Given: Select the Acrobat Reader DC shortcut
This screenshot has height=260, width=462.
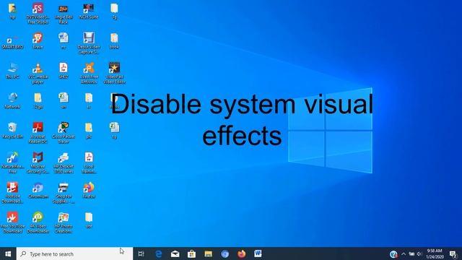Looking at the screenshot, I should [x=38, y=133].
